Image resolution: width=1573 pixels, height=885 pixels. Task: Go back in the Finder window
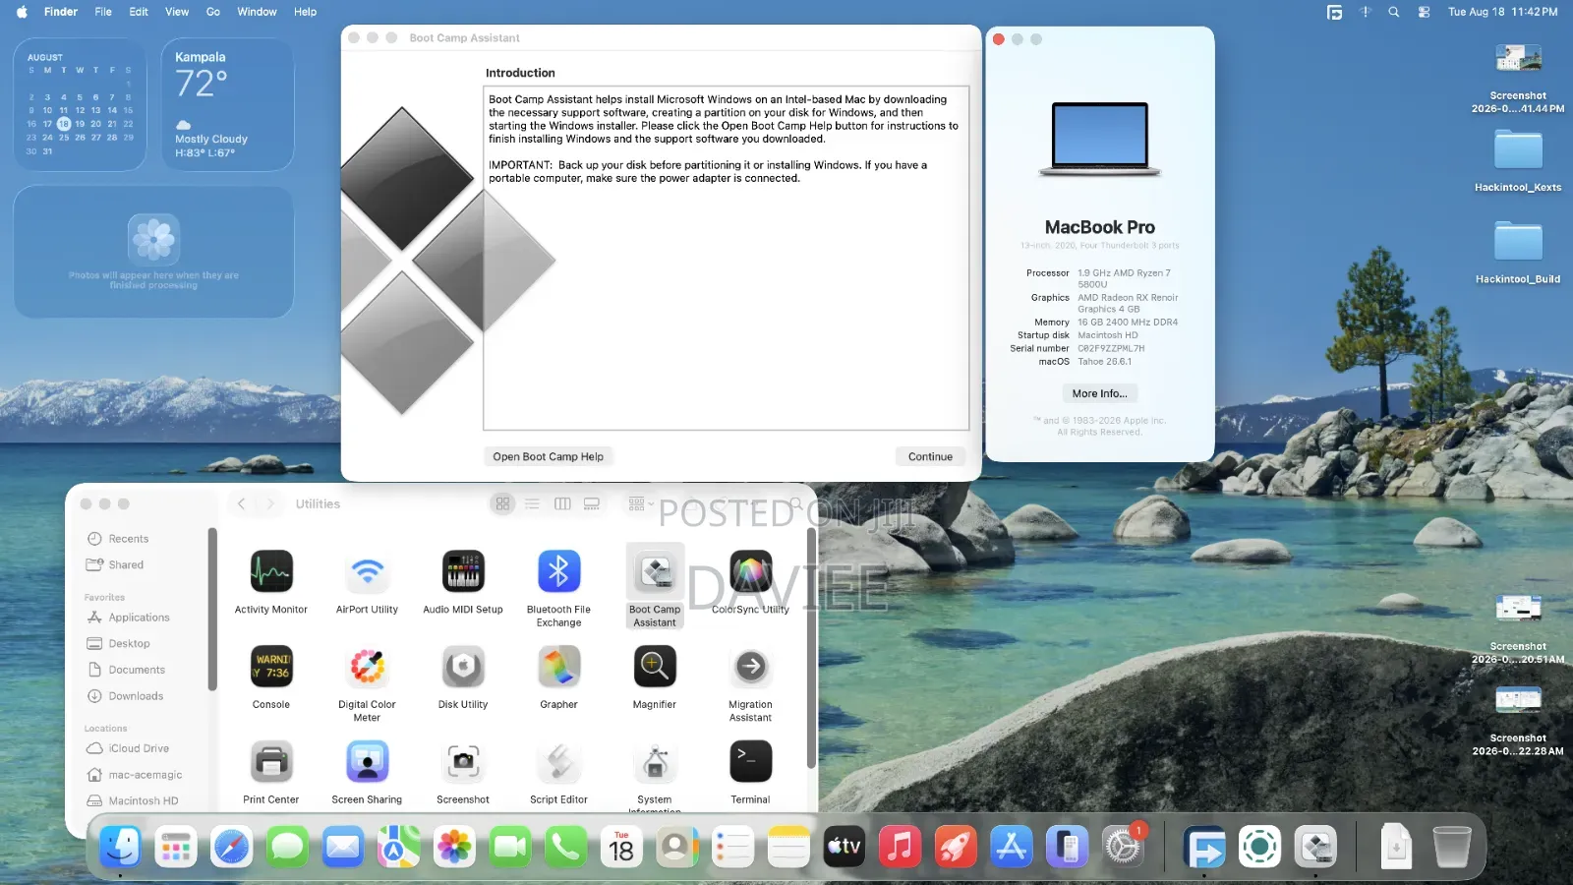242,503
